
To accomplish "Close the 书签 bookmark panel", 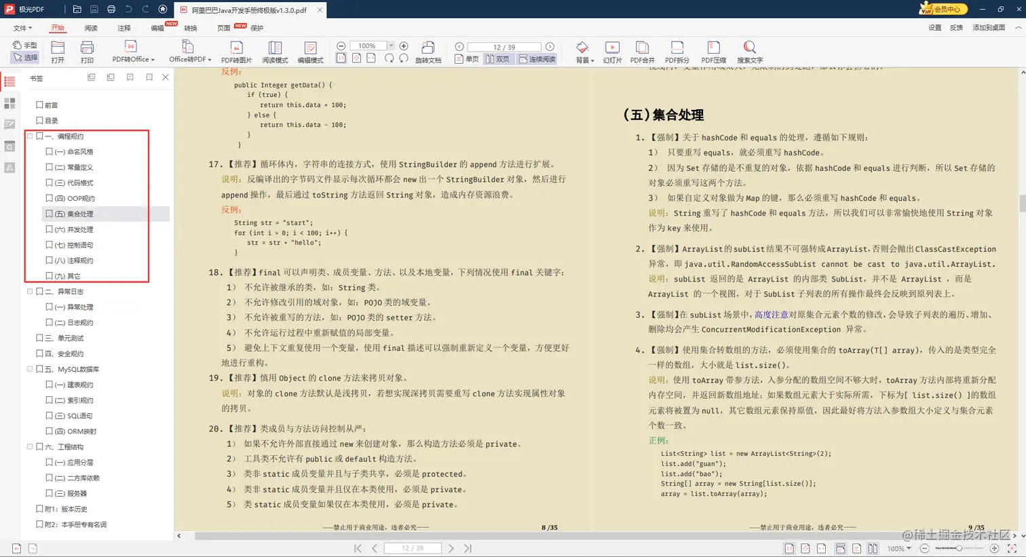I will coord(166,77).
